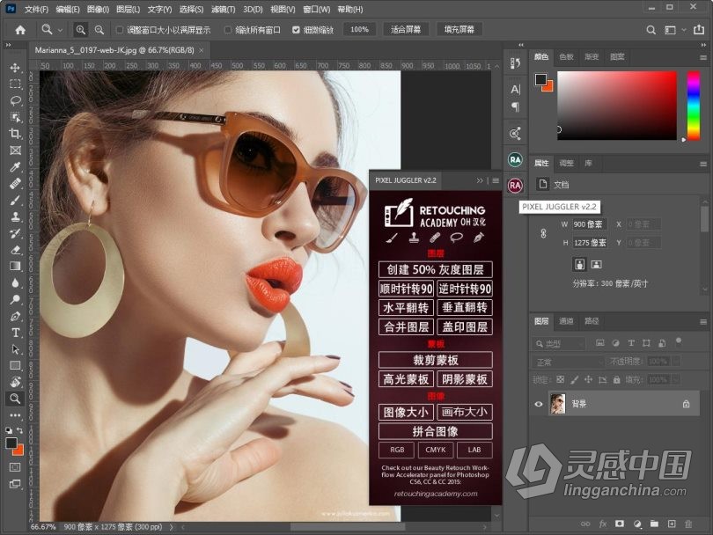This screenshot has width=713, height=535.
Task: Click the Home icon in options bar
Action: tap(20, 30)
